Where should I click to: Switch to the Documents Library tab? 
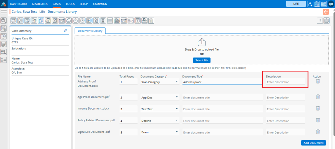(x=90, y=31)
